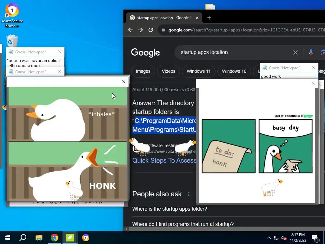View site lock info in address bar

(163, 30)
